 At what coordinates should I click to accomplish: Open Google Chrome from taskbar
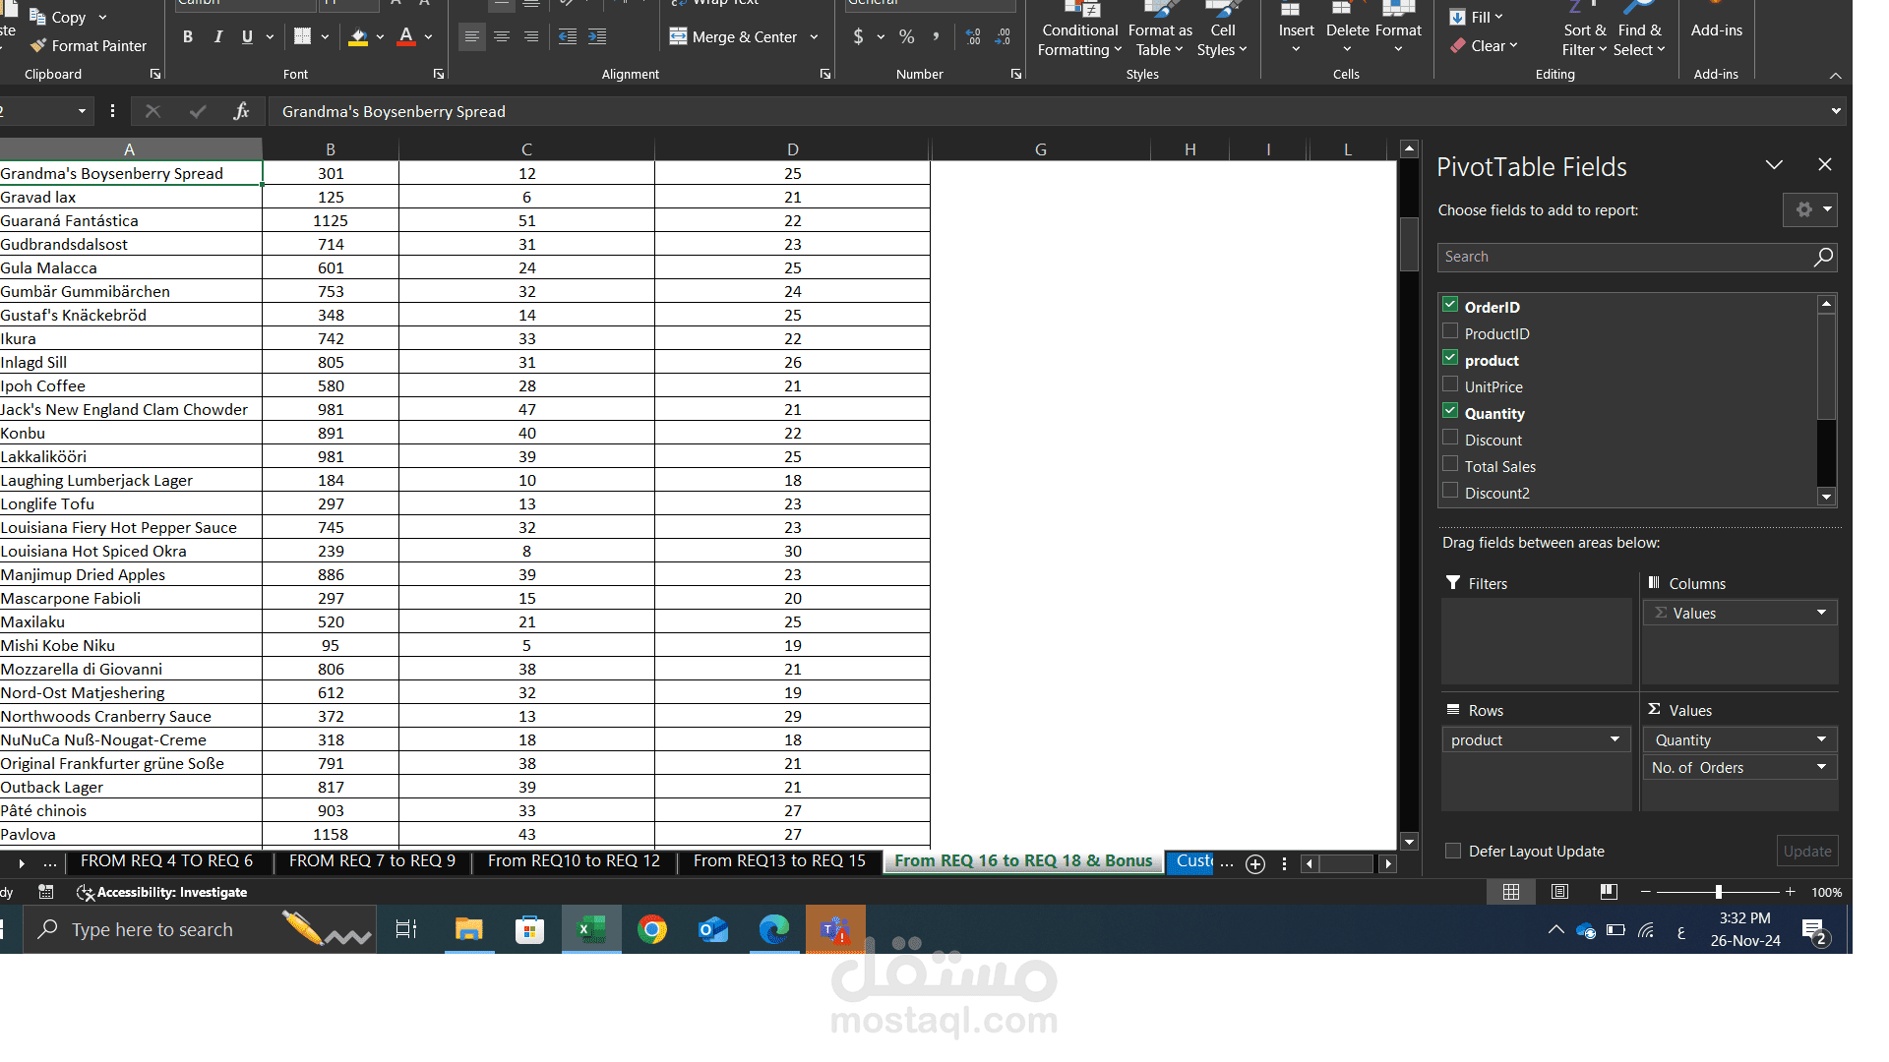click(x=651, y=929)
